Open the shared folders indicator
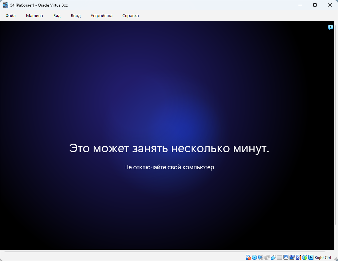The image size is (338, 261). (280, 257)
